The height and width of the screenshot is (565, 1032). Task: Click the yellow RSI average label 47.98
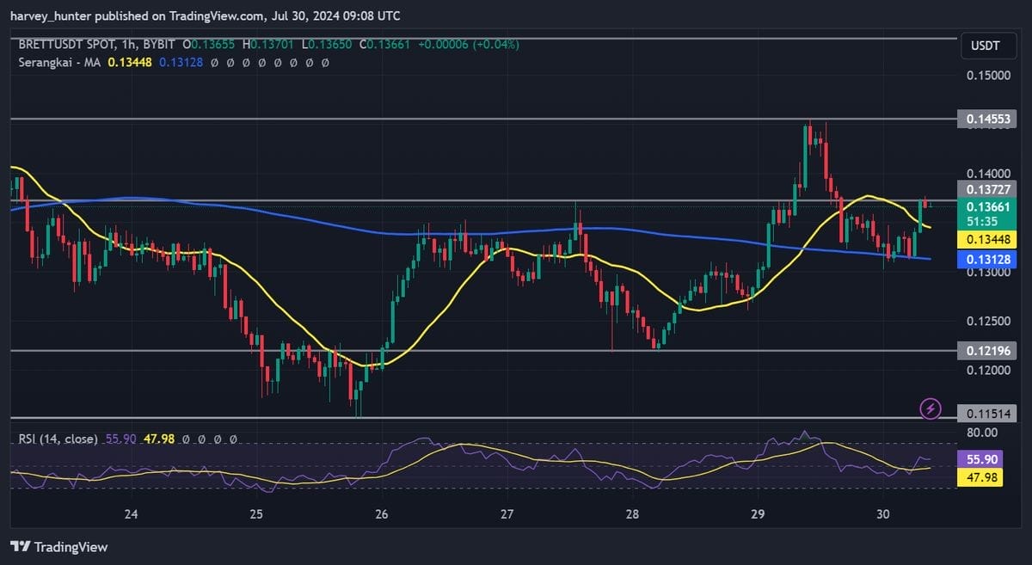[980, 477]
